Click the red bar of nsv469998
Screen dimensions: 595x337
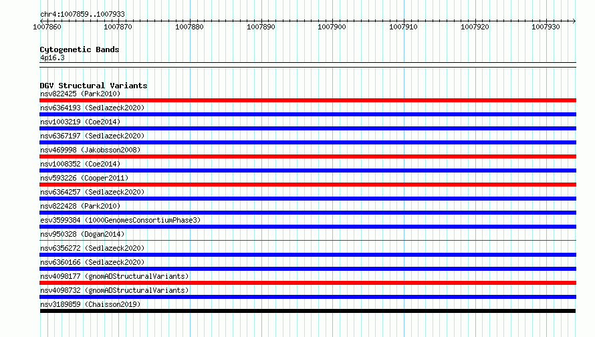308,156
